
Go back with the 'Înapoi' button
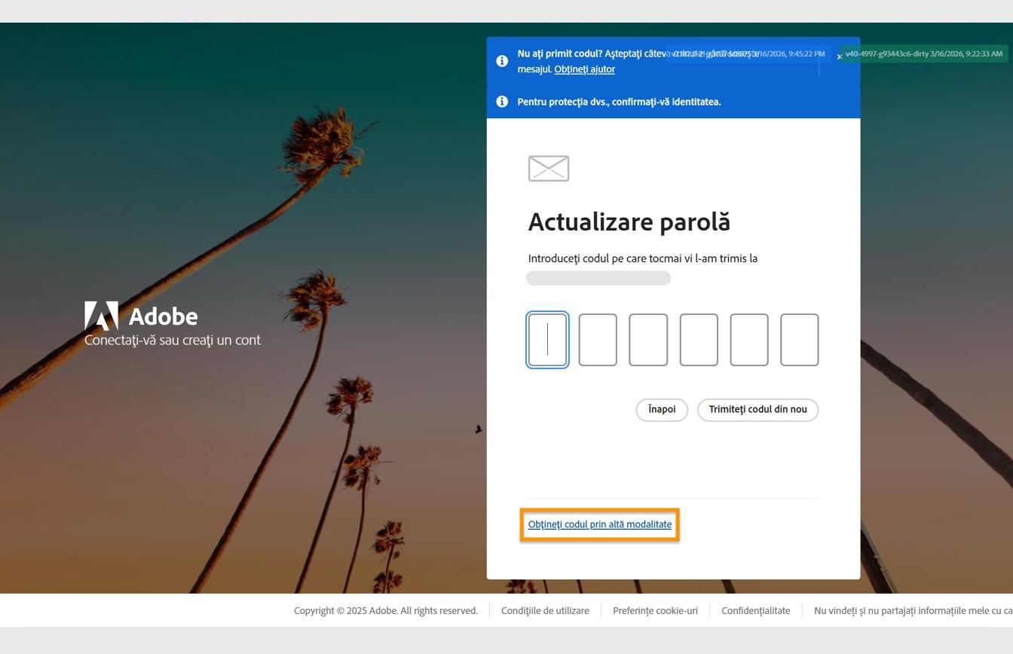(662, 410)
